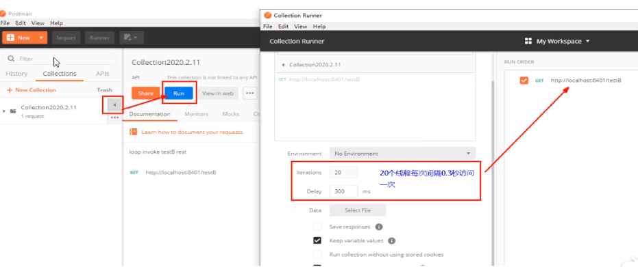Select the GET testB request in runner list

point(319,79)
